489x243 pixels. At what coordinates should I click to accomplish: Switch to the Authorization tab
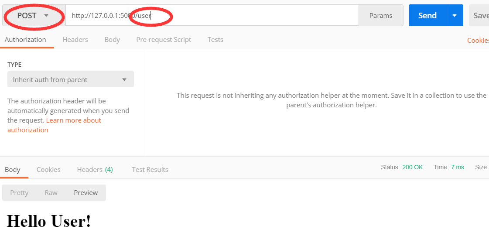coord(25,40)
